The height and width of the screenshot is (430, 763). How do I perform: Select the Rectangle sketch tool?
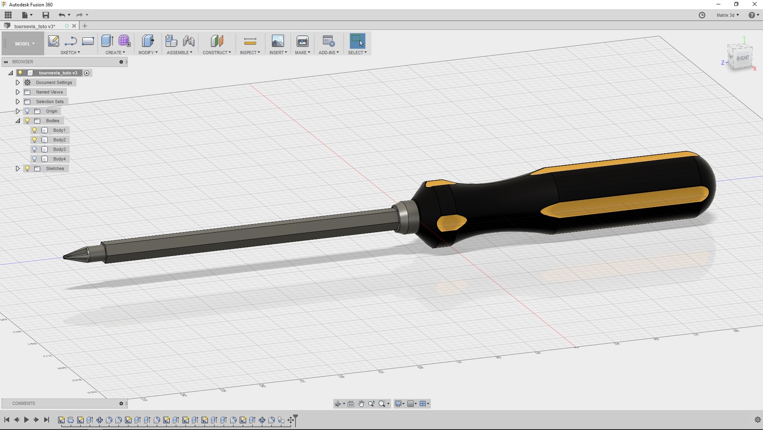[88, 41]
